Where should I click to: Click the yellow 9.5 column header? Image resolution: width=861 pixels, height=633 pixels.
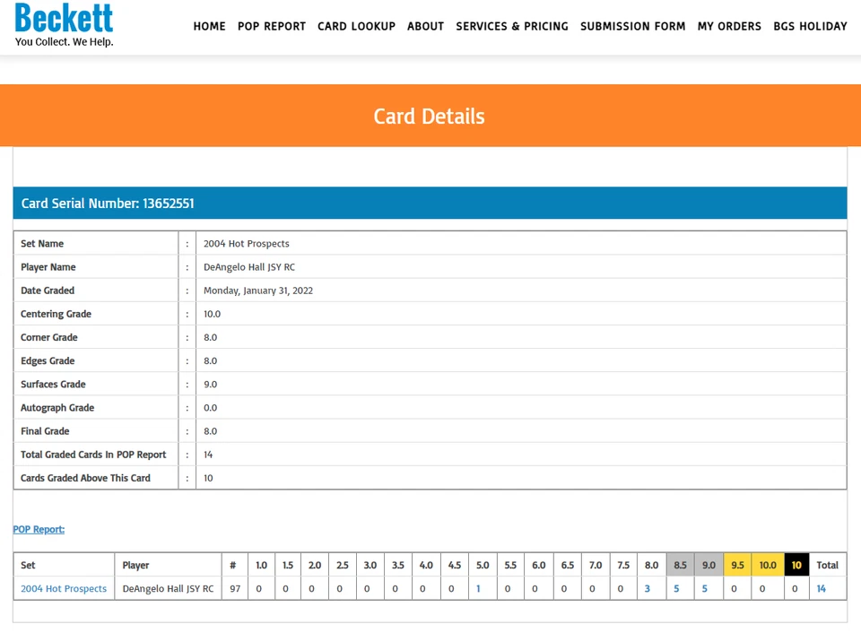tap(737, 565)
